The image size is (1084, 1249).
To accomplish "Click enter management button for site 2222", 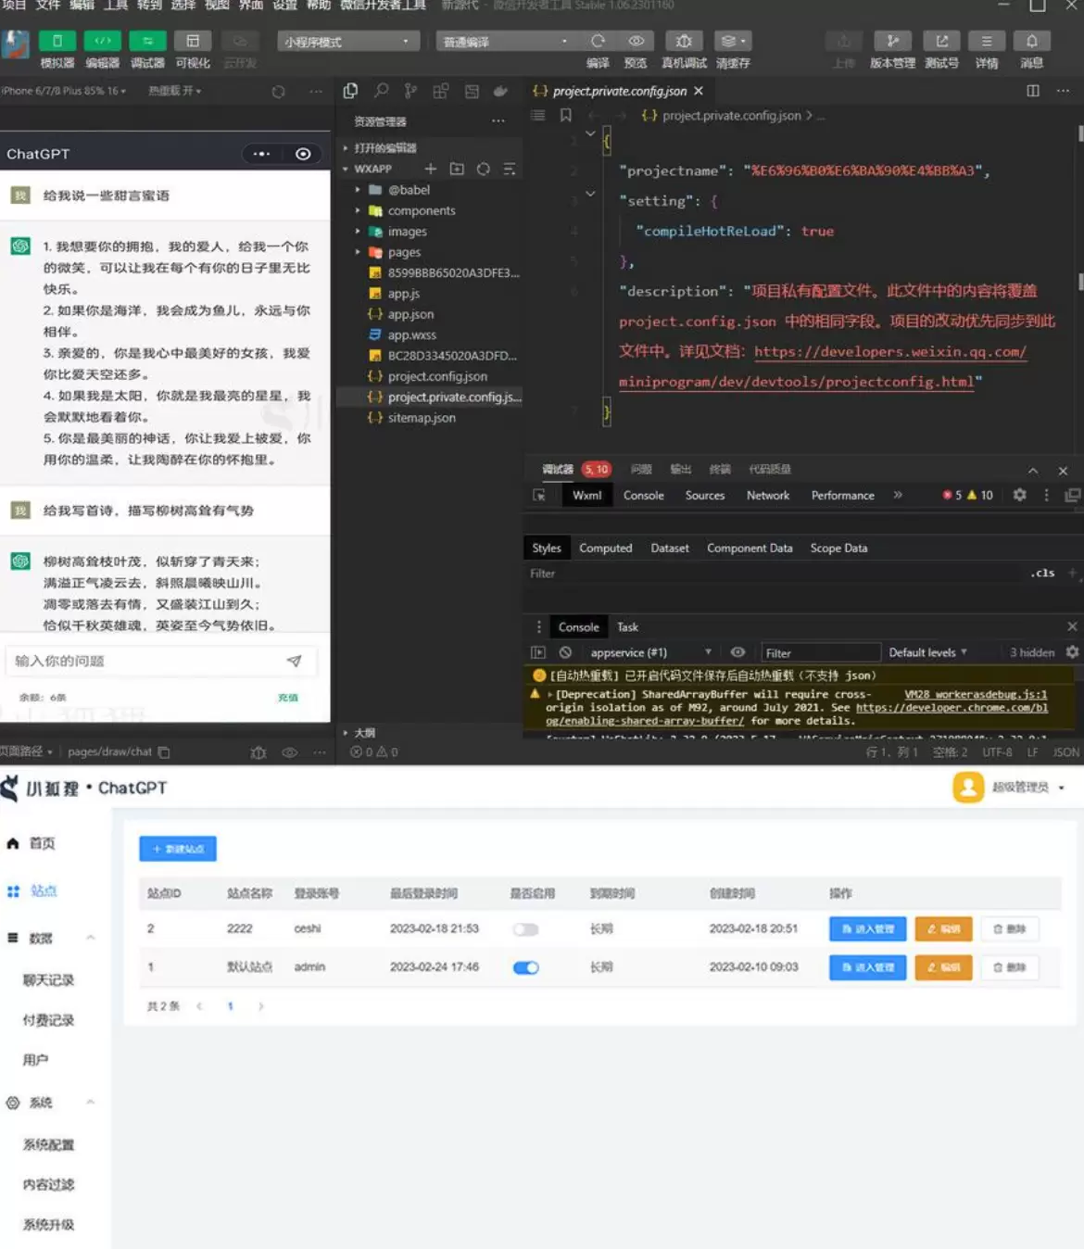I will click(x=868, y=928).
